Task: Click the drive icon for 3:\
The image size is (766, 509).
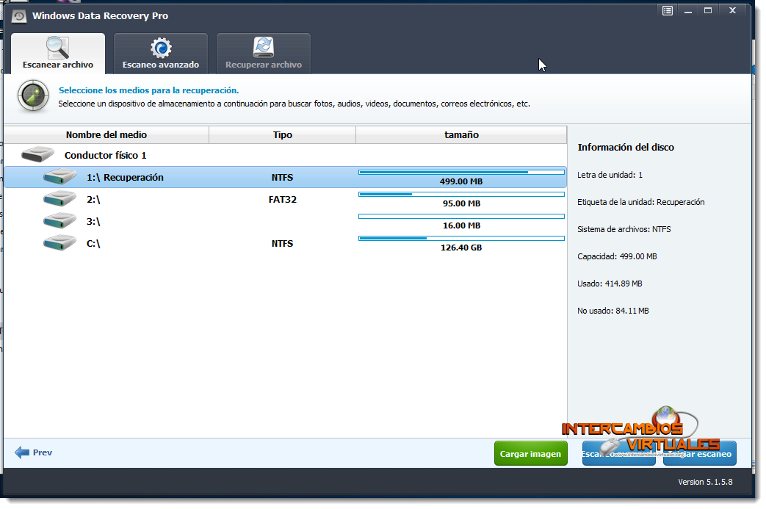Action: (x=59, y=221)
